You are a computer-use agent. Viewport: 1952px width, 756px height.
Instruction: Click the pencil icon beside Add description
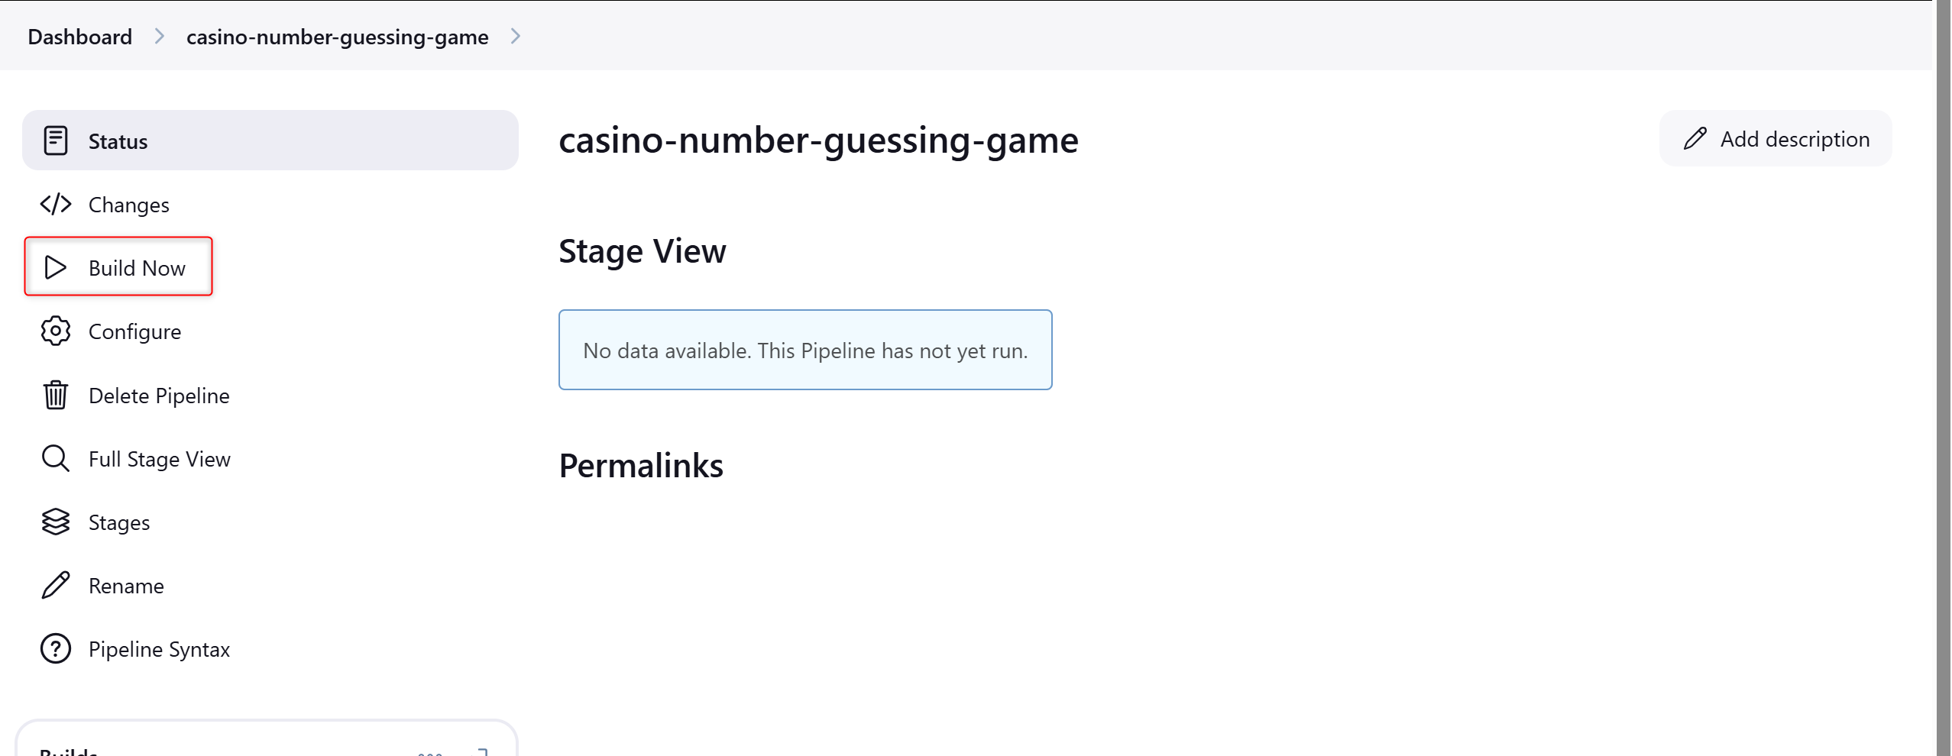click(x=1695, y=138)
